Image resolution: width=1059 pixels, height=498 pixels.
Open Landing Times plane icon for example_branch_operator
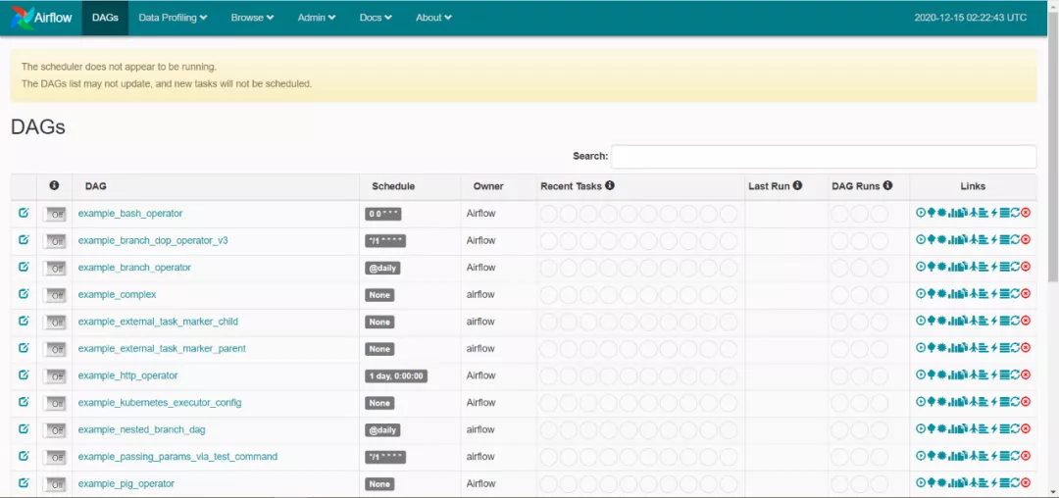[974, 267]
